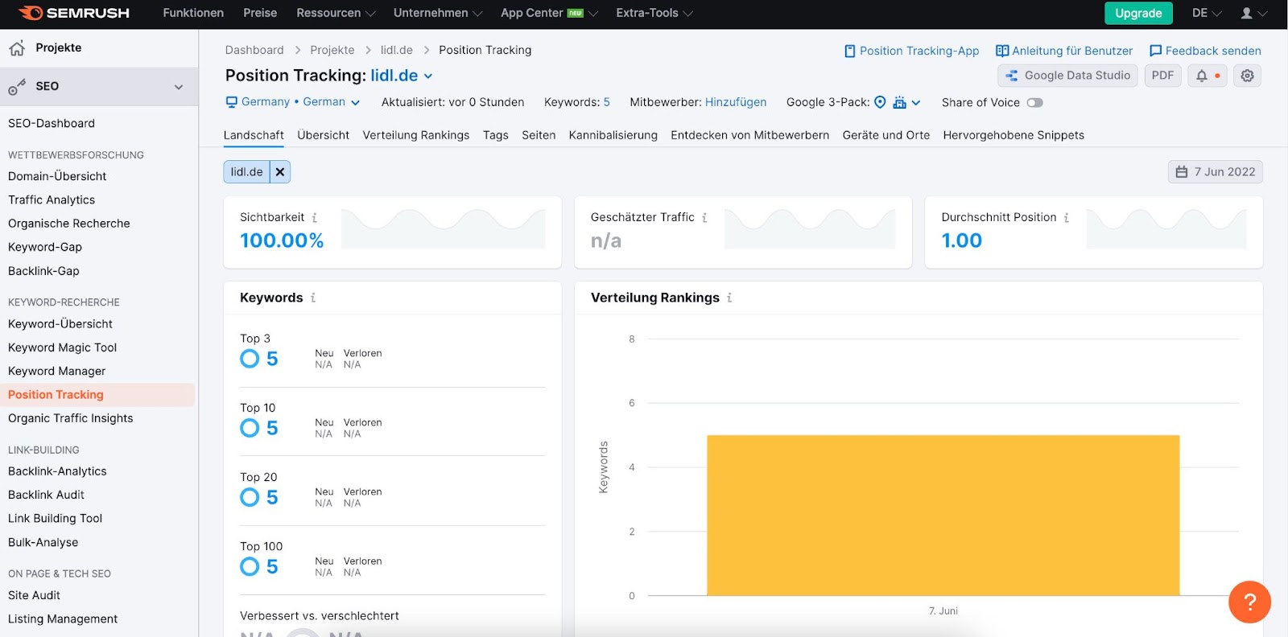Open Site Audit in sidebar
Viewport: 1288px width, 637px height.
(35, 595)
